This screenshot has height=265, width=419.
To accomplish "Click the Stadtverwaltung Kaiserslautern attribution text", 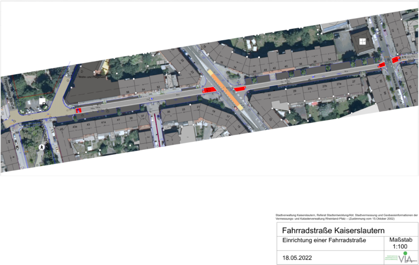I will [x=346, y=217].
